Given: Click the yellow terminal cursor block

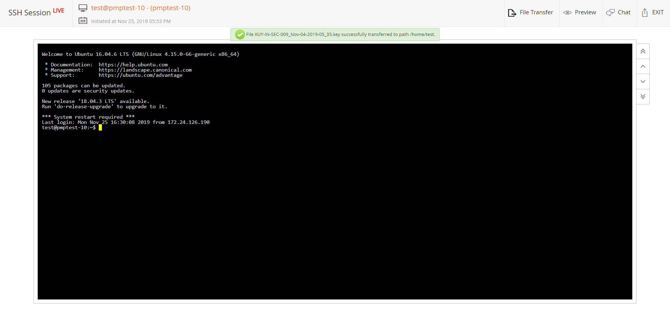Looking at the screenshot, I should [x=100, y=127].
